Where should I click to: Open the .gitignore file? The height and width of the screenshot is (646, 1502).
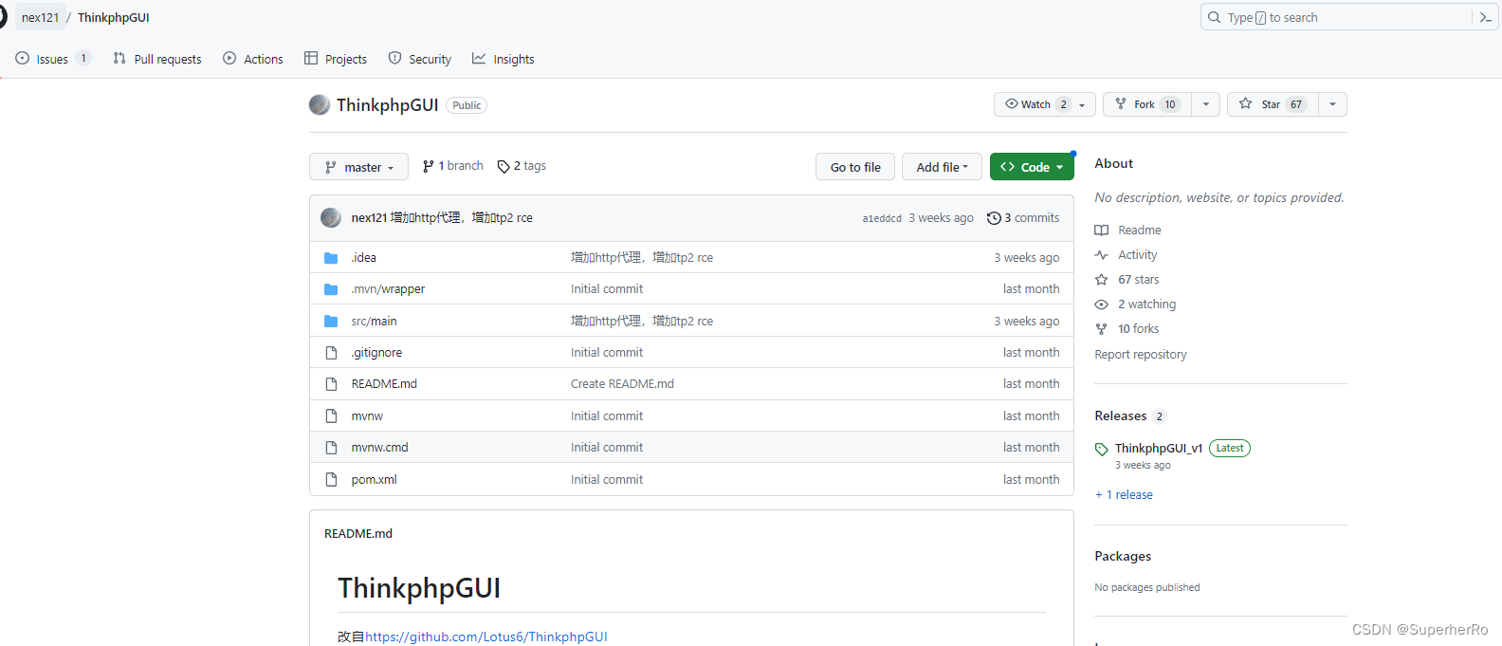[x=376, y=353]
